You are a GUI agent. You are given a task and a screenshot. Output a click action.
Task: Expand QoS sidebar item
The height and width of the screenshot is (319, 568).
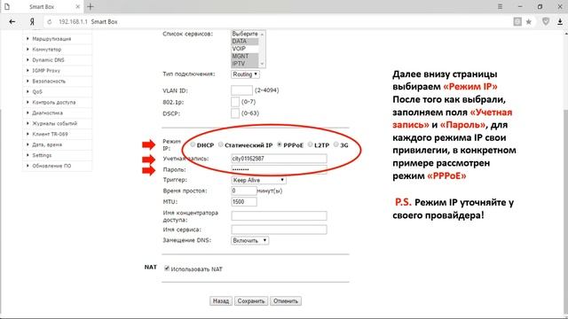37,91
